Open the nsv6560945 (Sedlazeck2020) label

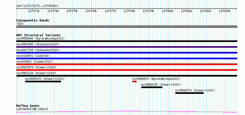pyautogui.click(x=38, y=44)
